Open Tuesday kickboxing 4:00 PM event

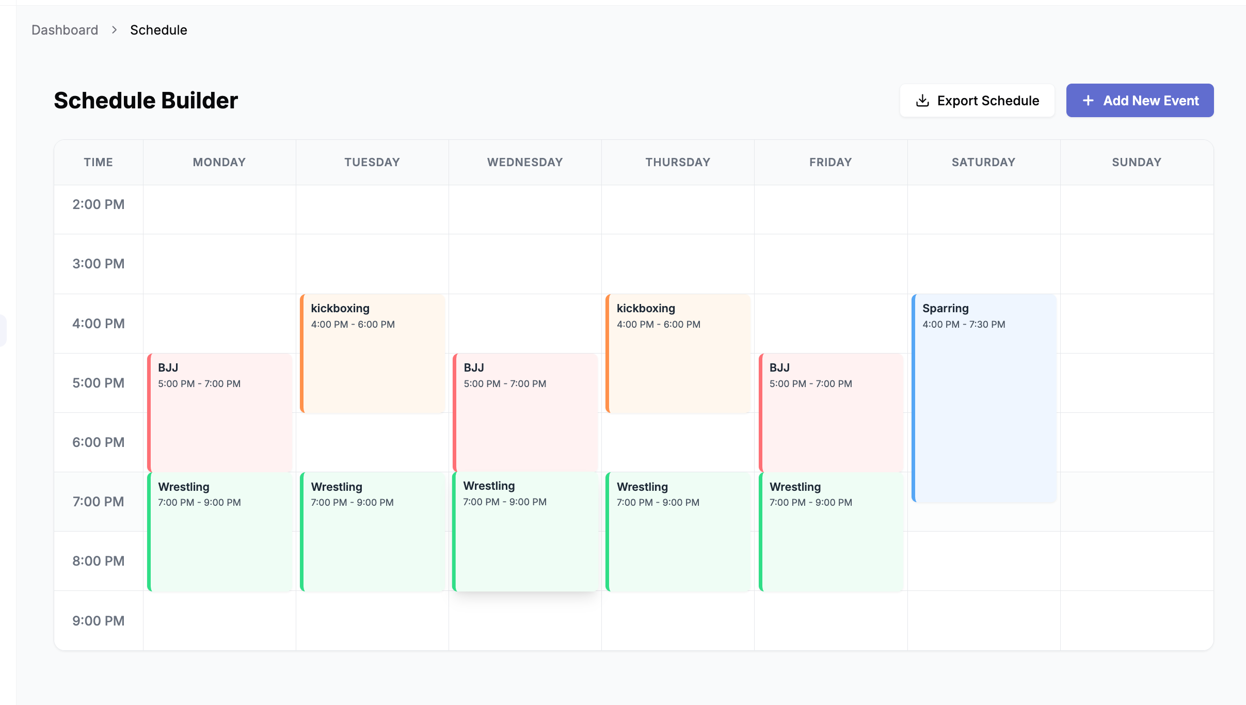point(372,353)
